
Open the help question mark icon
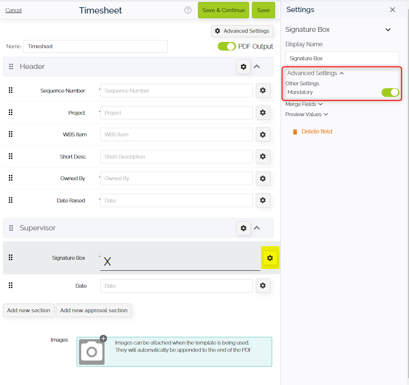pyautogui.click(x=188, y=10)
